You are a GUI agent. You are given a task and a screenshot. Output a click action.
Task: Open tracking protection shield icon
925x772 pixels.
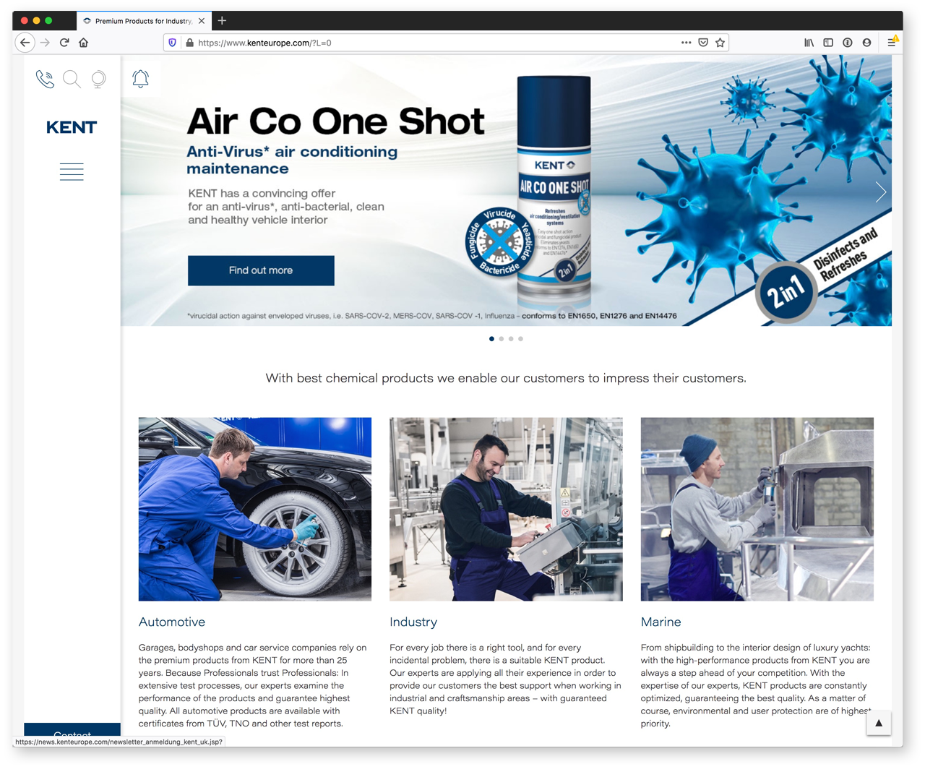tap(172, 43)
